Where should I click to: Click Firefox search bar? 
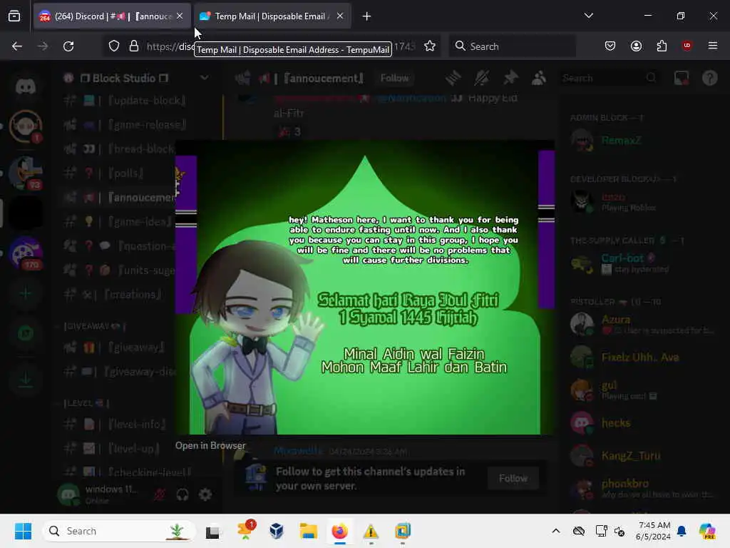512,46
